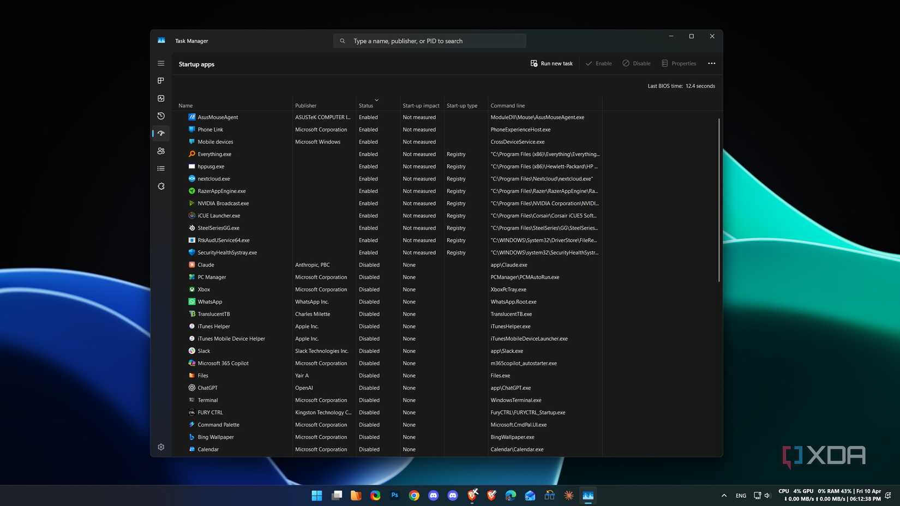Enable the selected startup app

click(598, 63)
